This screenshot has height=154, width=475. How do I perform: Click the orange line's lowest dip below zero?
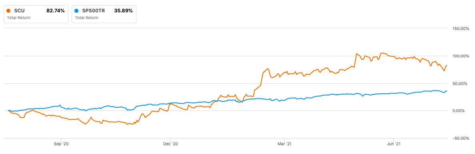click(85, 124)
